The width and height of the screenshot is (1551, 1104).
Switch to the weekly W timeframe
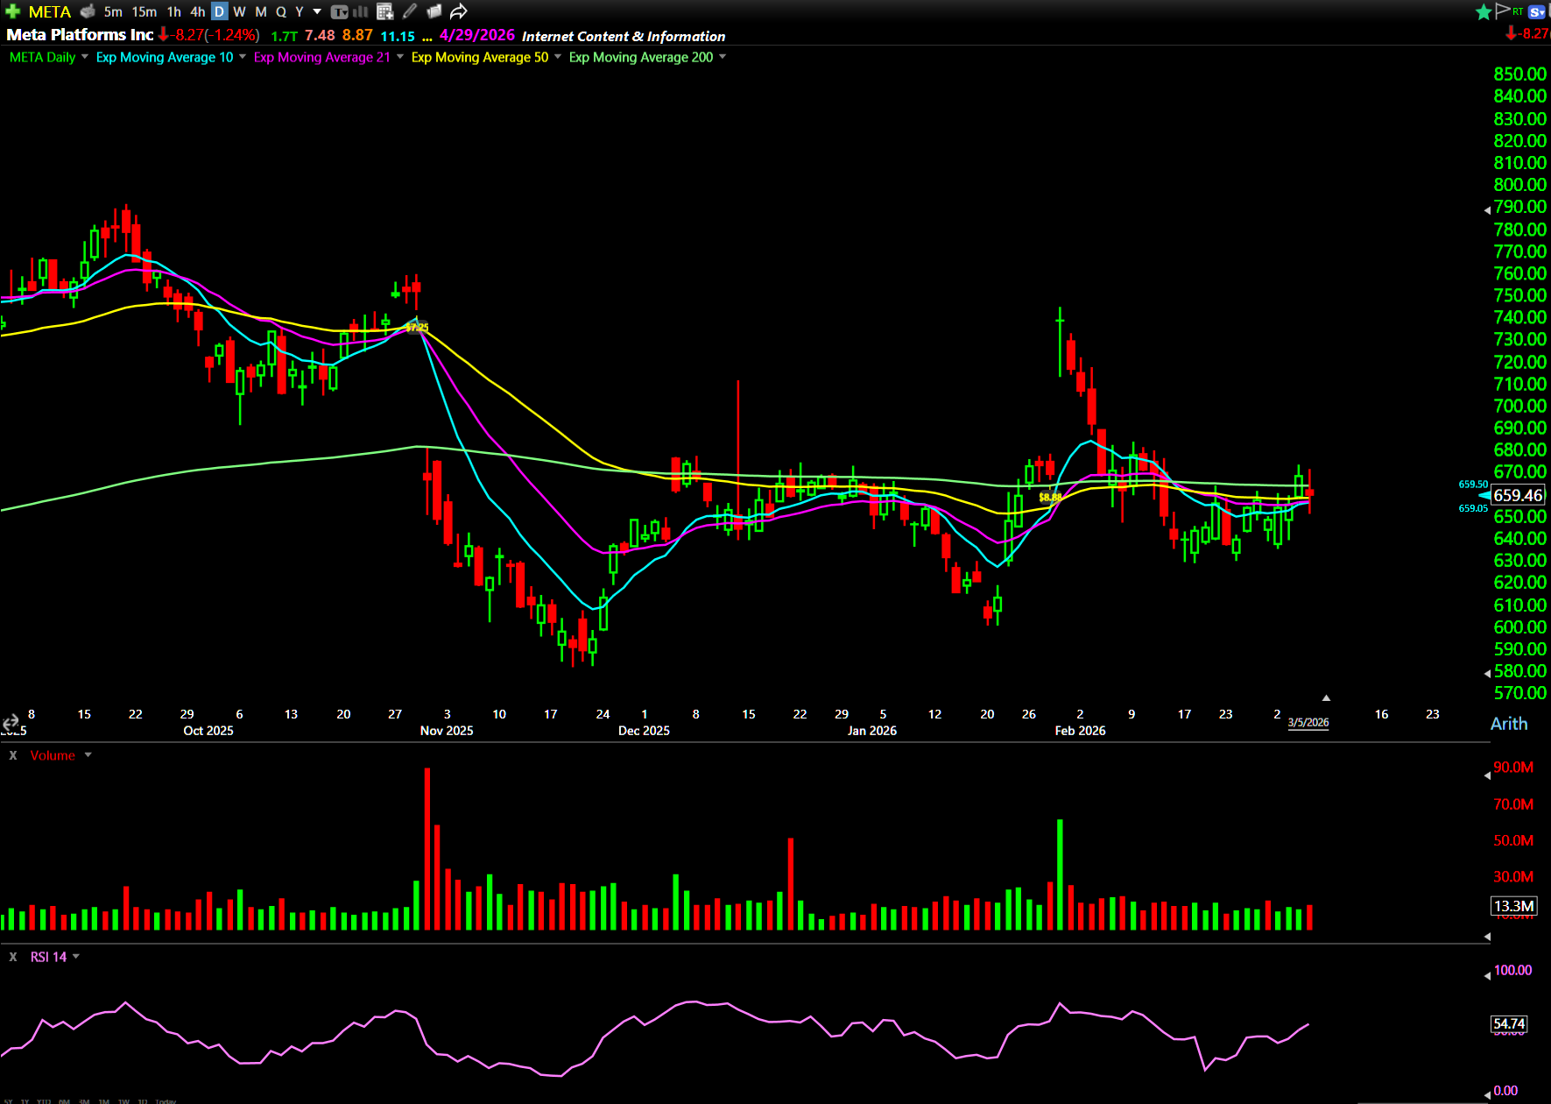(x=239, y=11)
